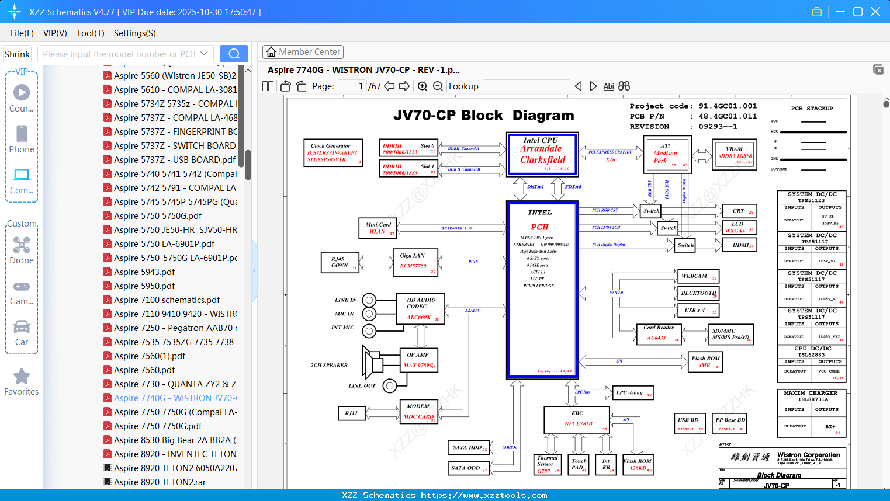The image size is (890, 501).
Task: Open Aspire 7250 - Pegatron AAB70 file
Action: point(175,328)
